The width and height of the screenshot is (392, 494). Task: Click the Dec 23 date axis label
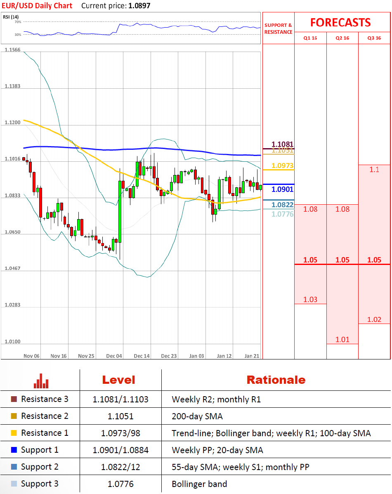click(169, 356)
